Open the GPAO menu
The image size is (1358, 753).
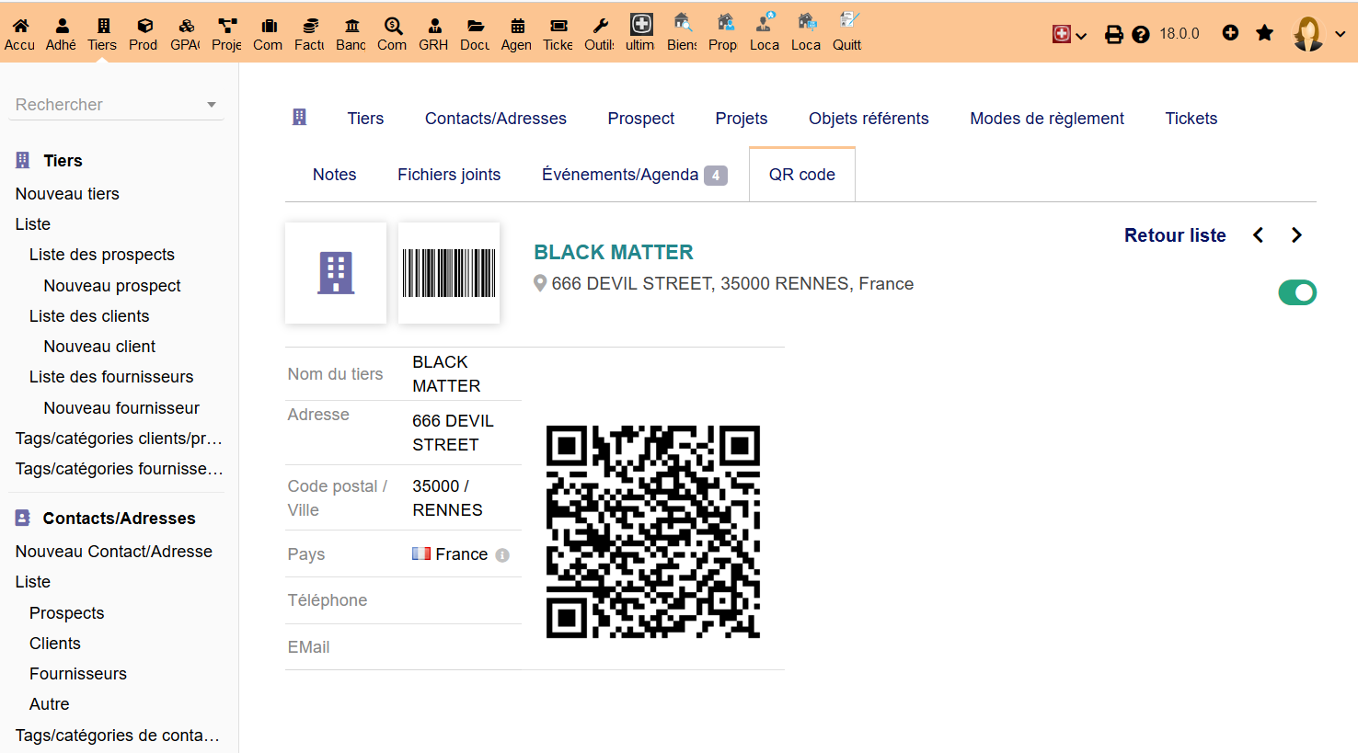coord(185,34)
